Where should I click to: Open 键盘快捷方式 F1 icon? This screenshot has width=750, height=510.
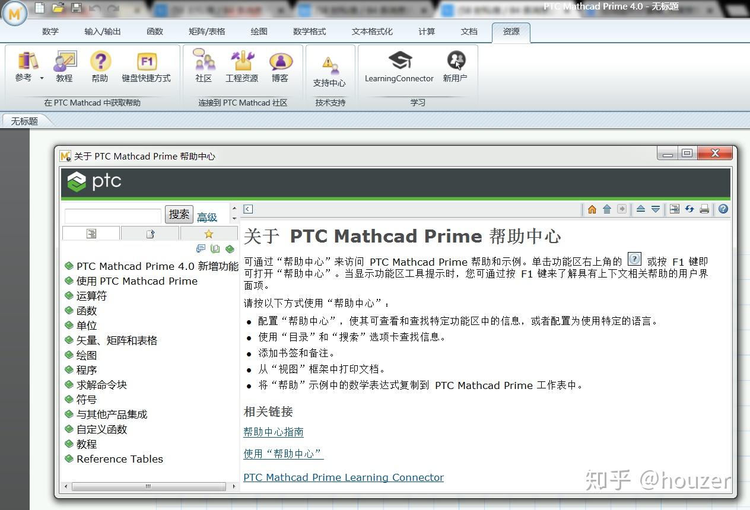147,66
